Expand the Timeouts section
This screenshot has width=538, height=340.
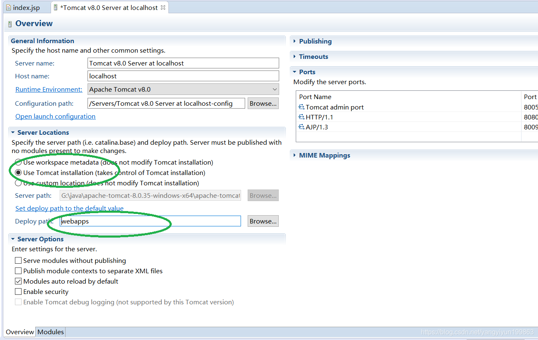coord(295,56)
